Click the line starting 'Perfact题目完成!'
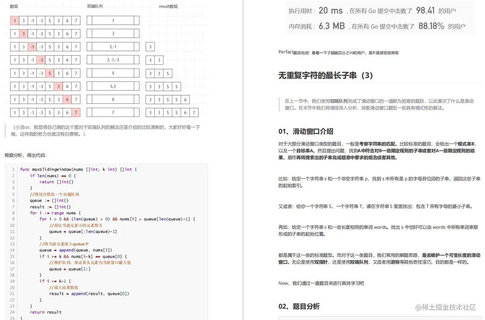This screenshot has height=320, width=485. (x=338, y=52)
